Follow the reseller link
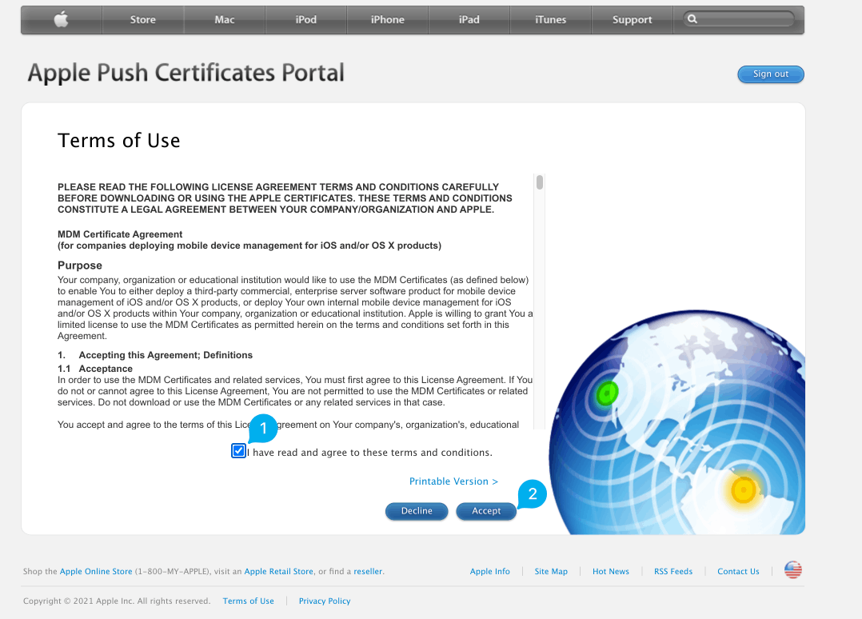 (368, 572)
